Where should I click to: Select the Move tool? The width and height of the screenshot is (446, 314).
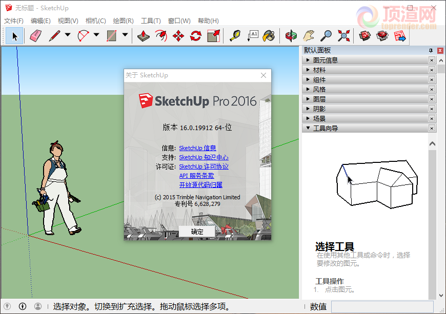[x=178, y=36]
